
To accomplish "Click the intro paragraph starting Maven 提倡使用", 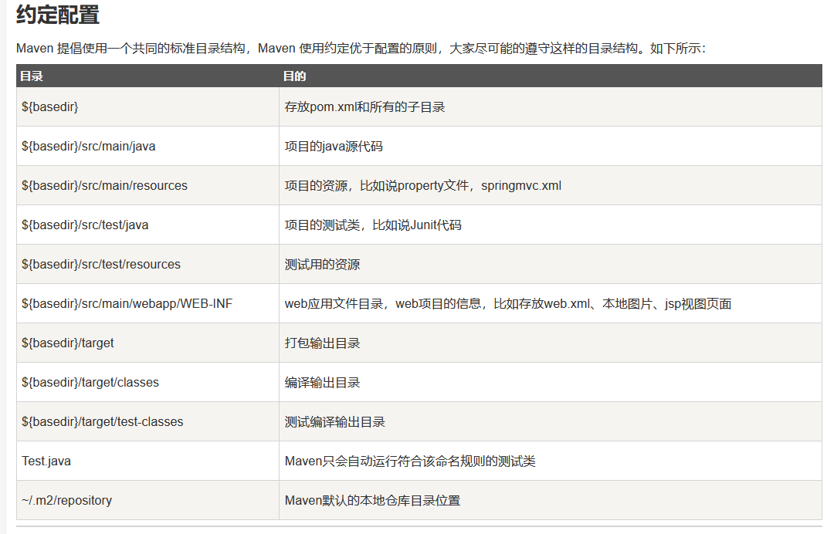I will (361, 49).
